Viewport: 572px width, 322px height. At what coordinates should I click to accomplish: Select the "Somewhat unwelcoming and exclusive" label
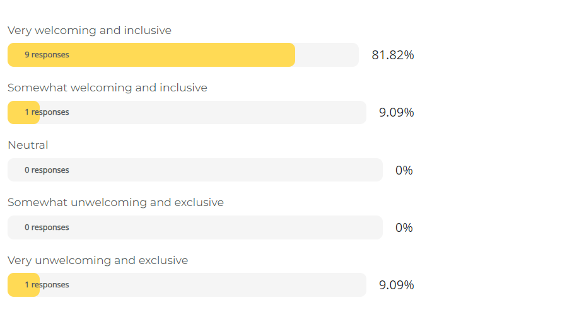tap(115, 202)
